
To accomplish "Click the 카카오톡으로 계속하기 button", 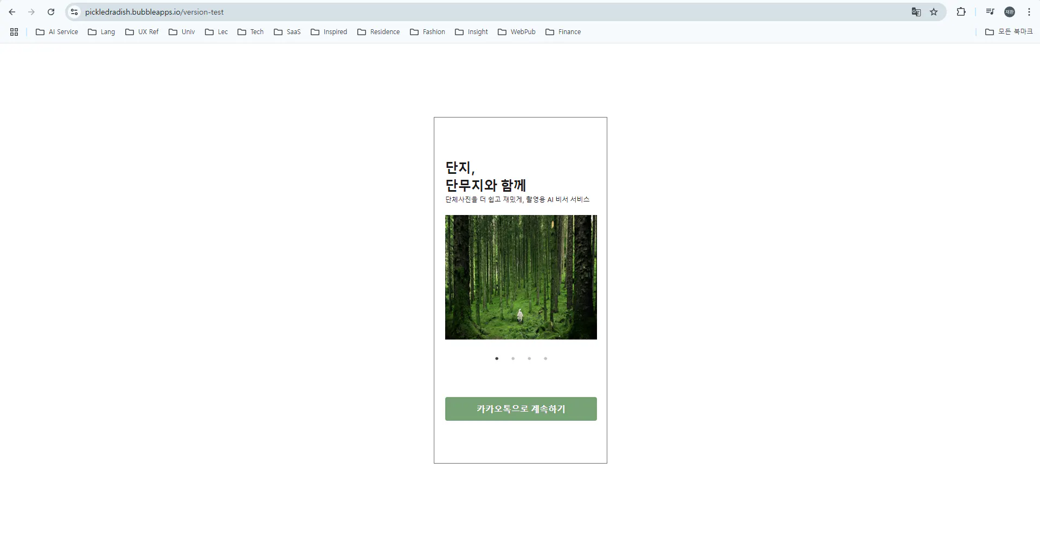I will click(x=520, y=409).
